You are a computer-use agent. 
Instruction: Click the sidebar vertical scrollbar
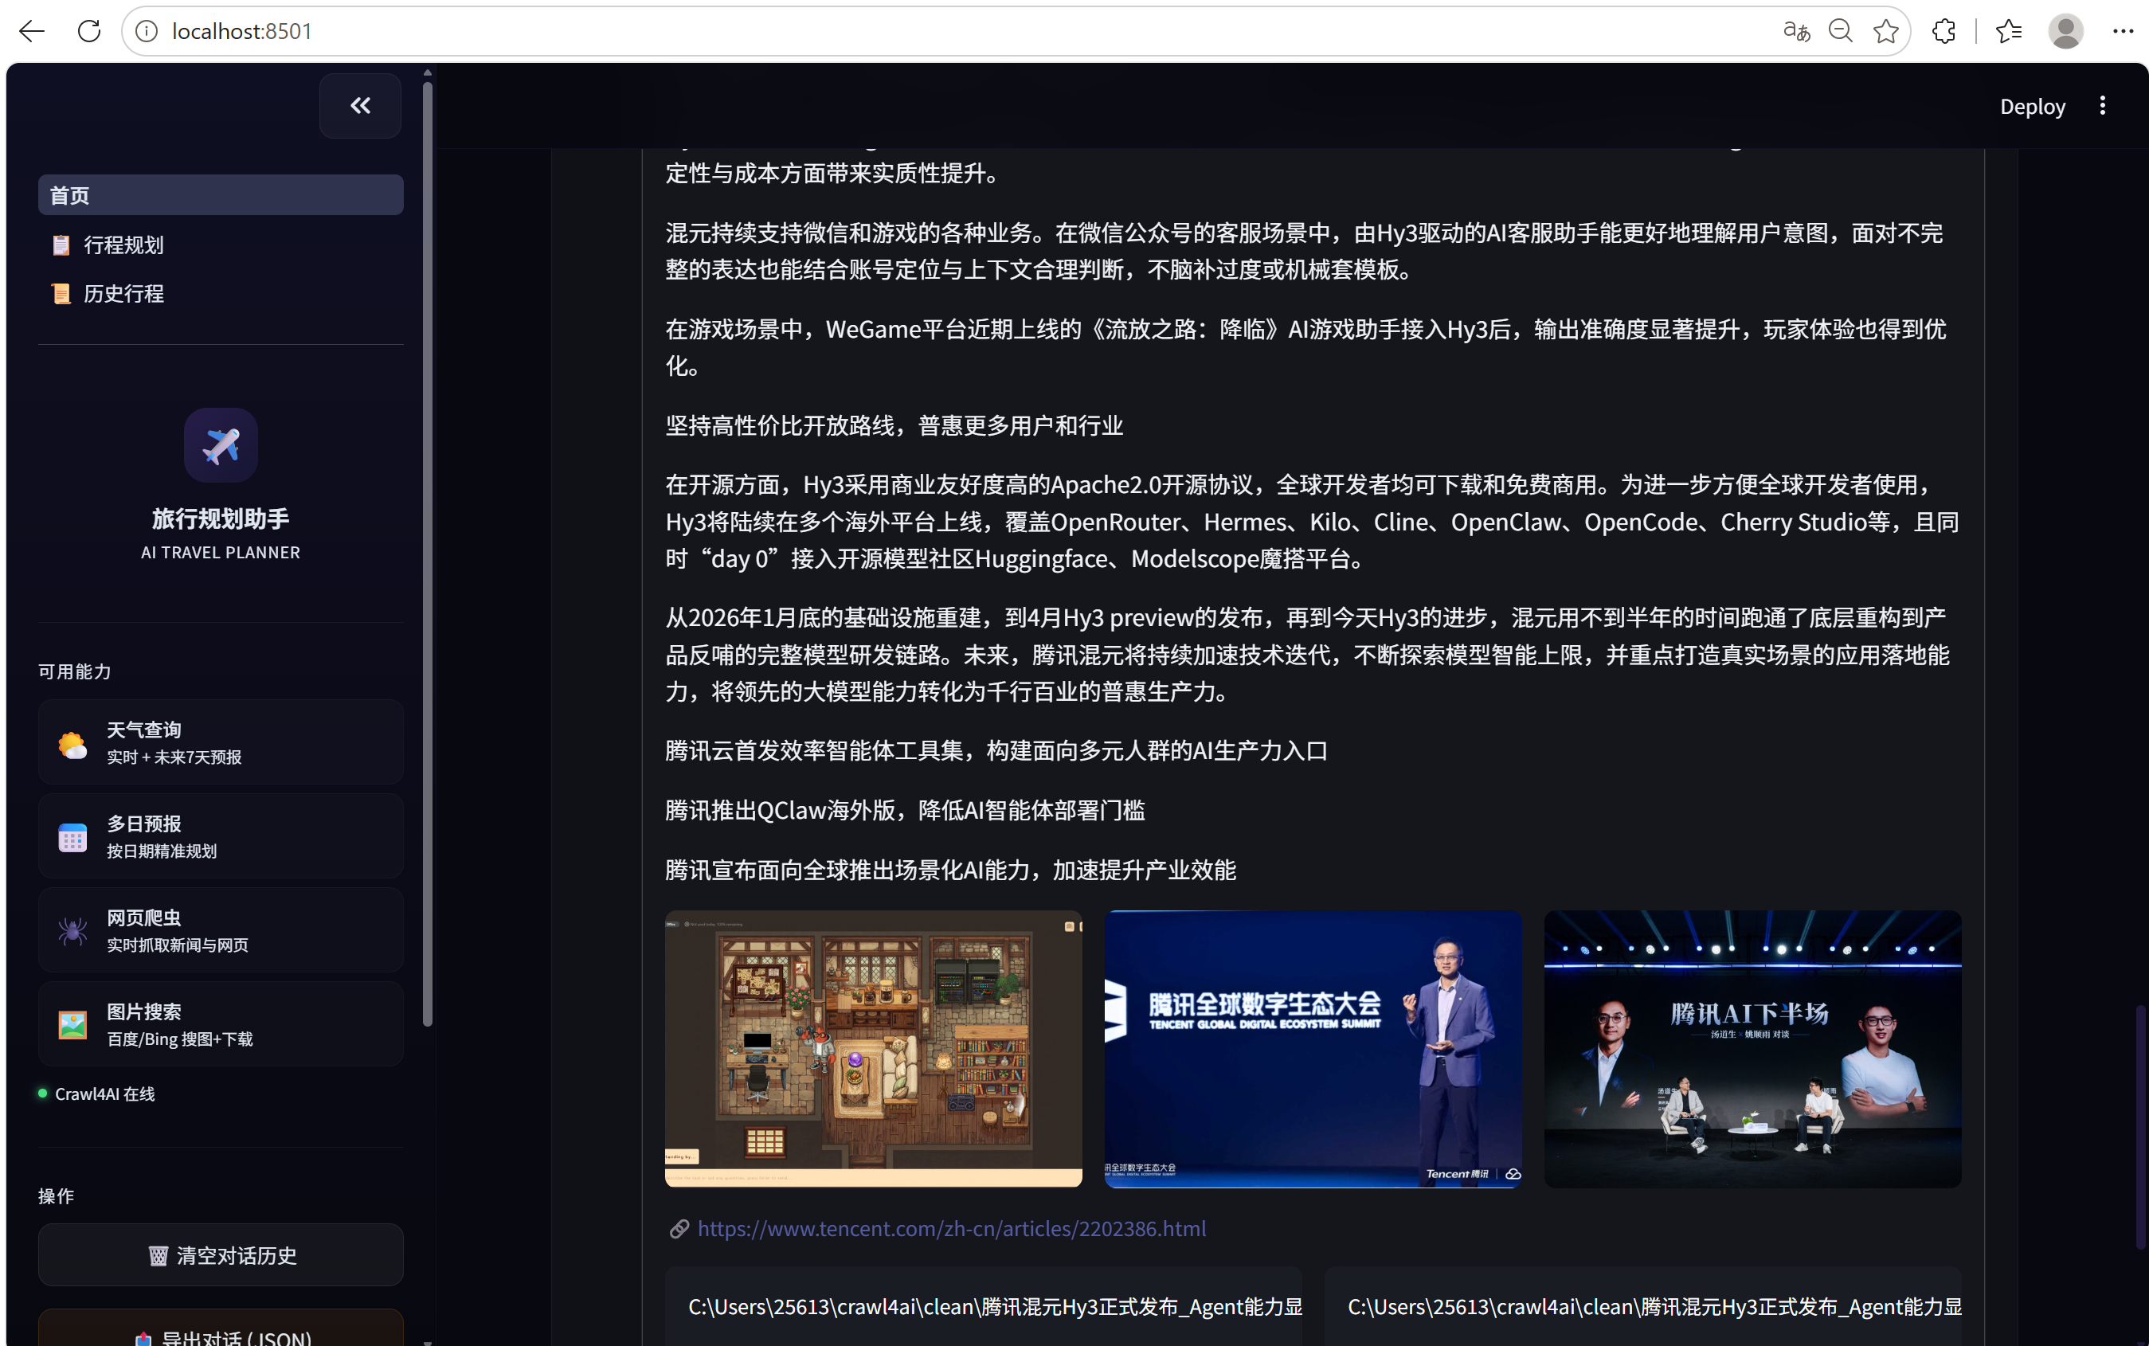click(427, 554)
